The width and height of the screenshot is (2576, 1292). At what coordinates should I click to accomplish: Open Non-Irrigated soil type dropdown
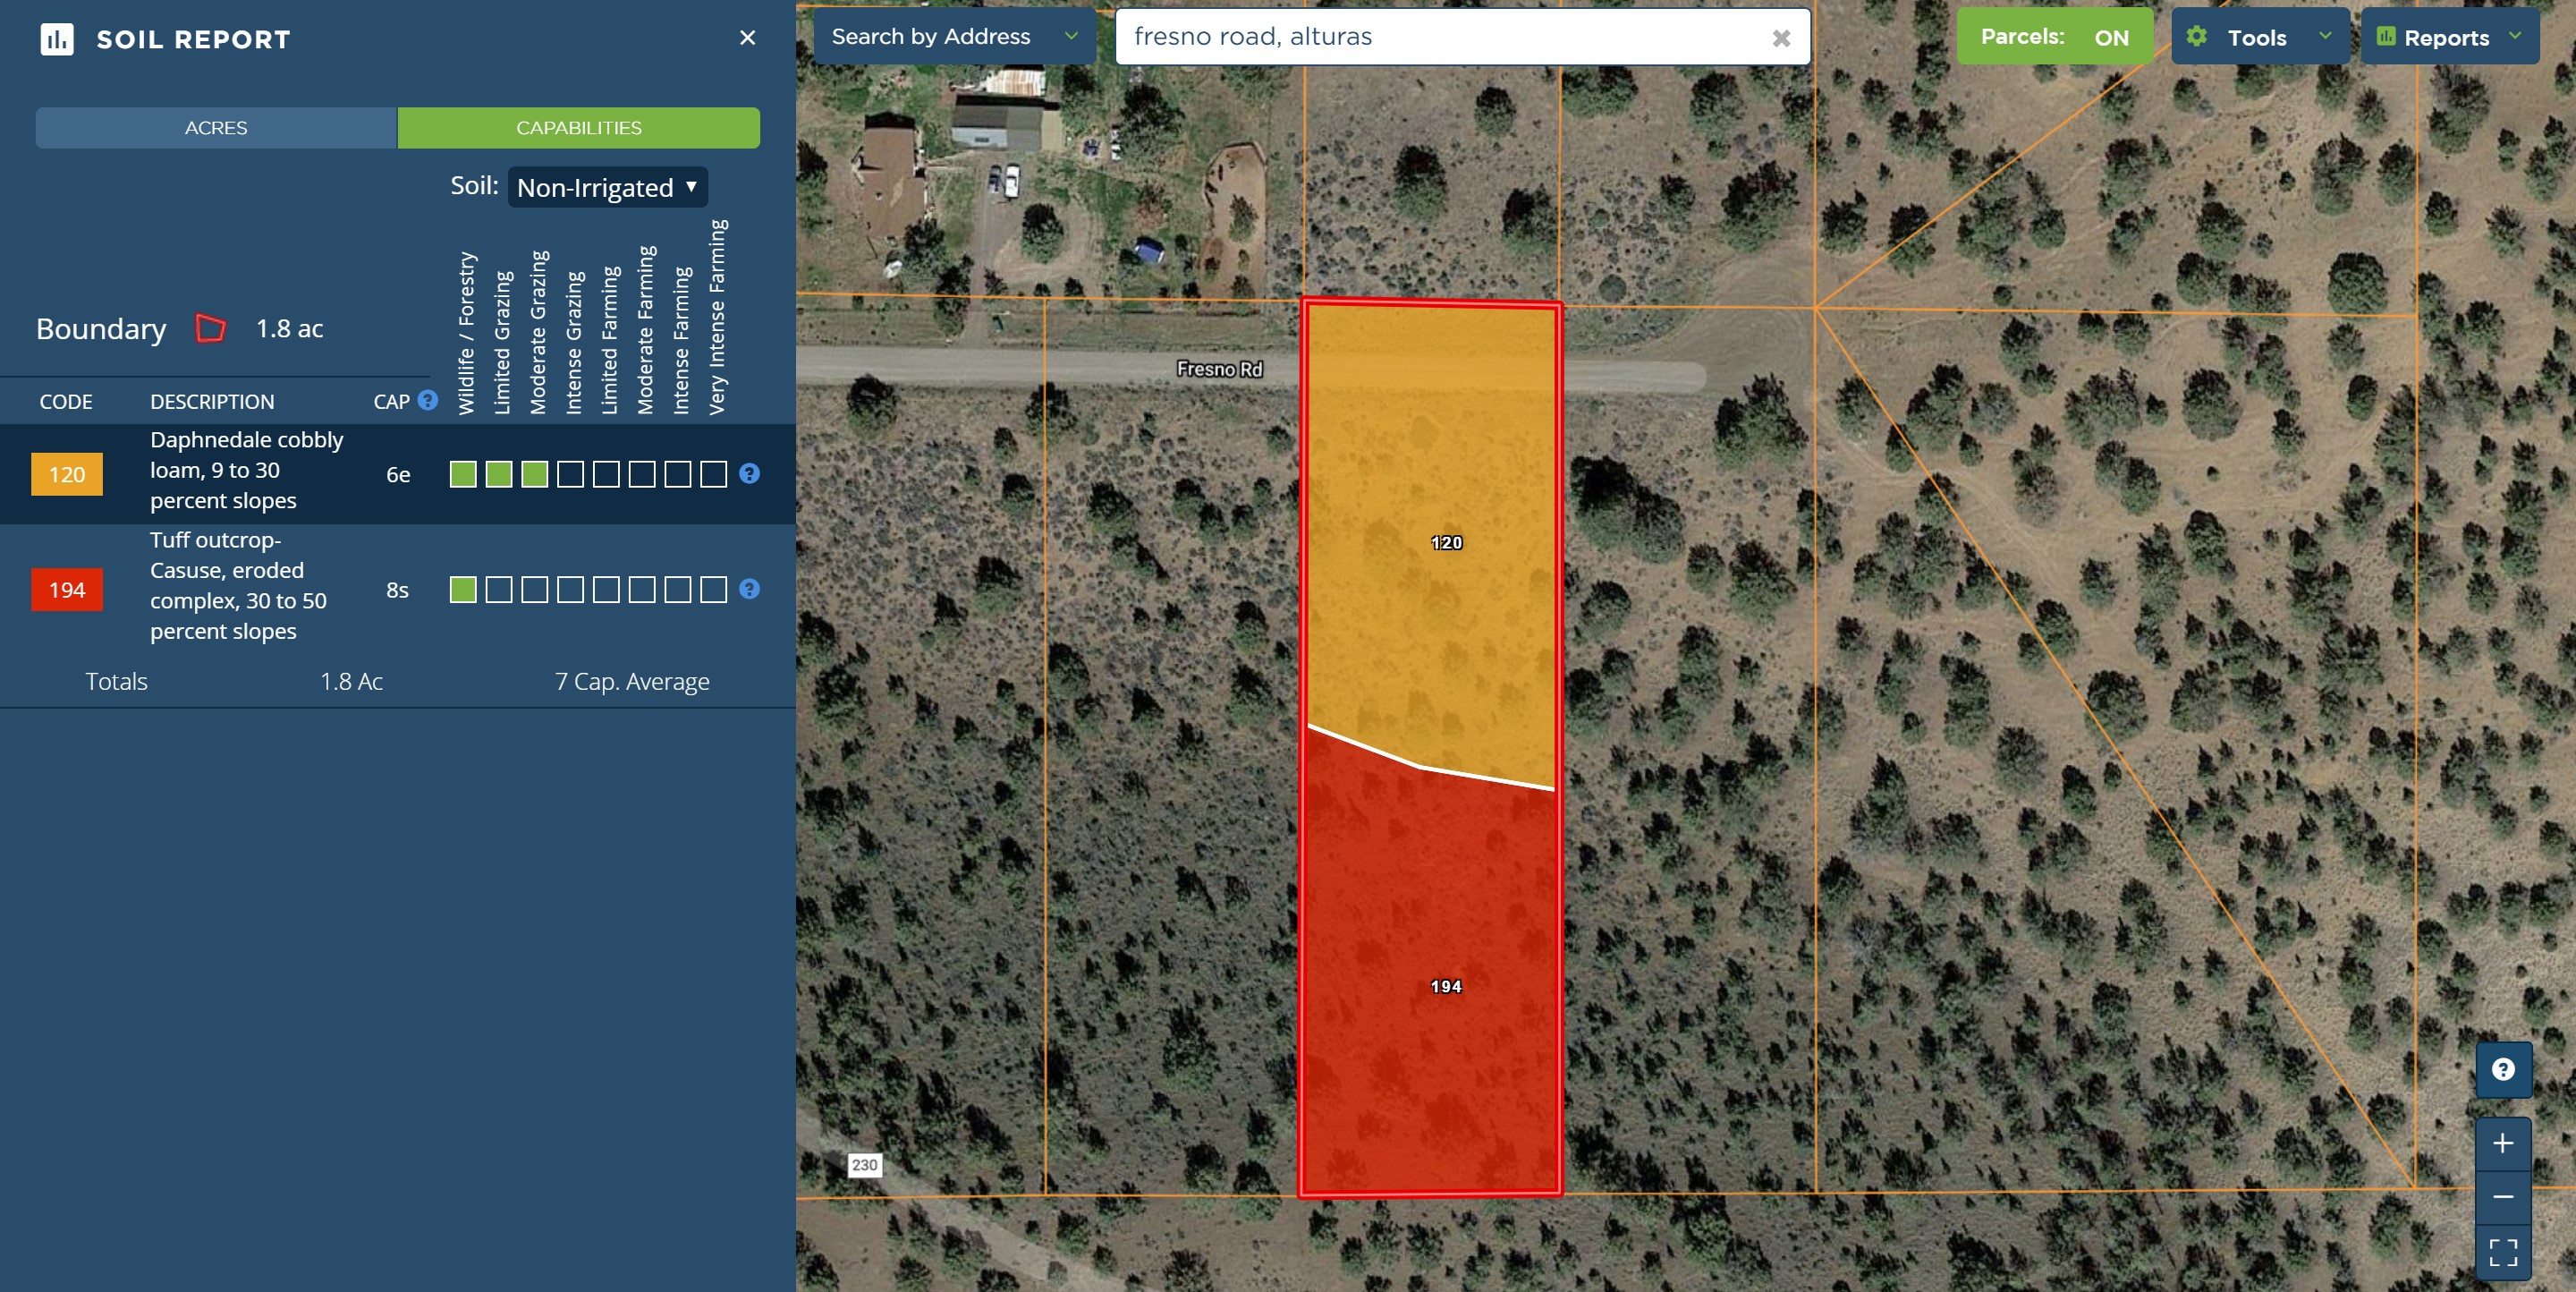(607, 187)
